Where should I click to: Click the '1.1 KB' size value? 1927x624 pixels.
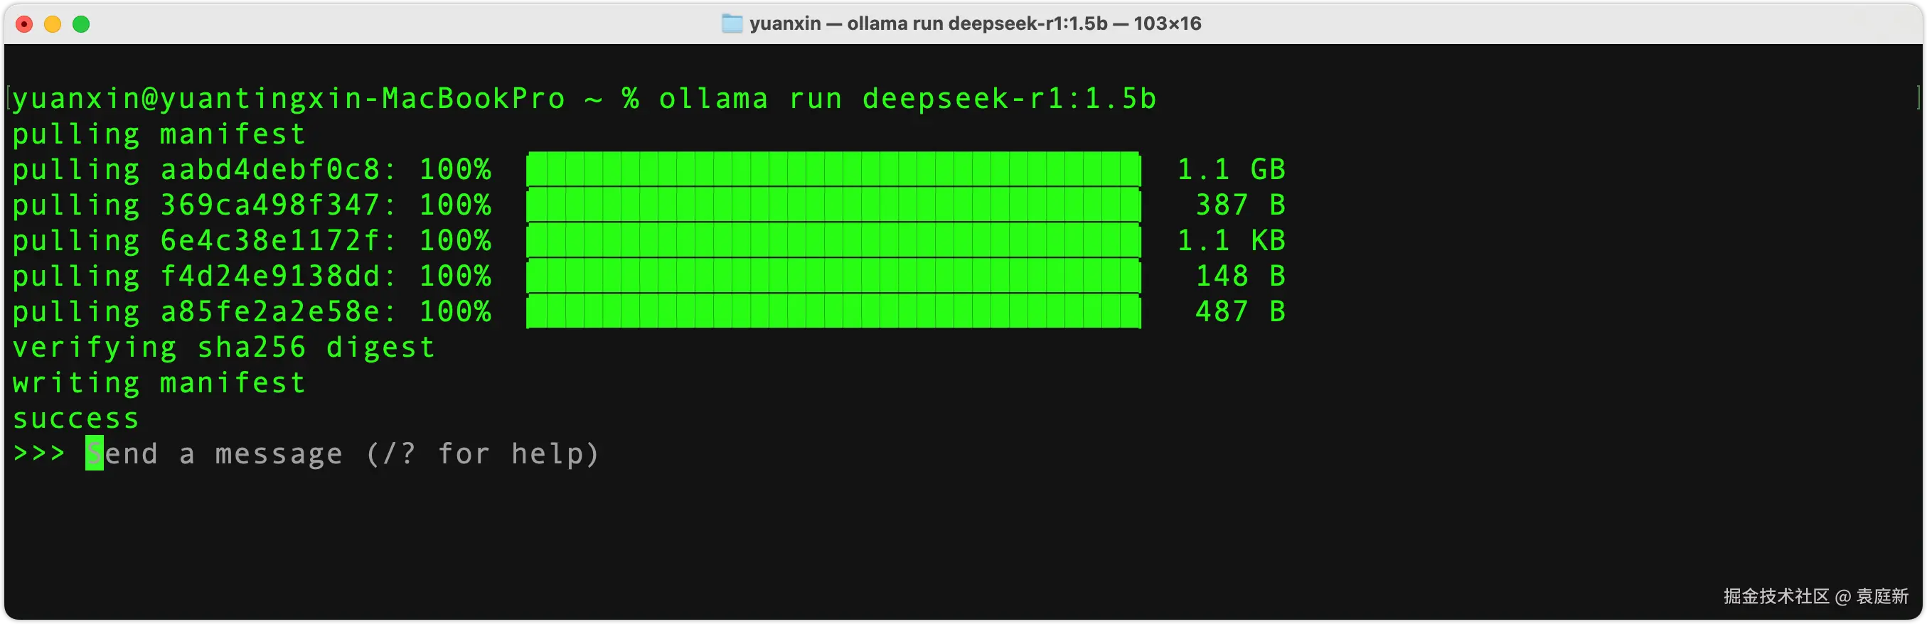(1232, 241)
